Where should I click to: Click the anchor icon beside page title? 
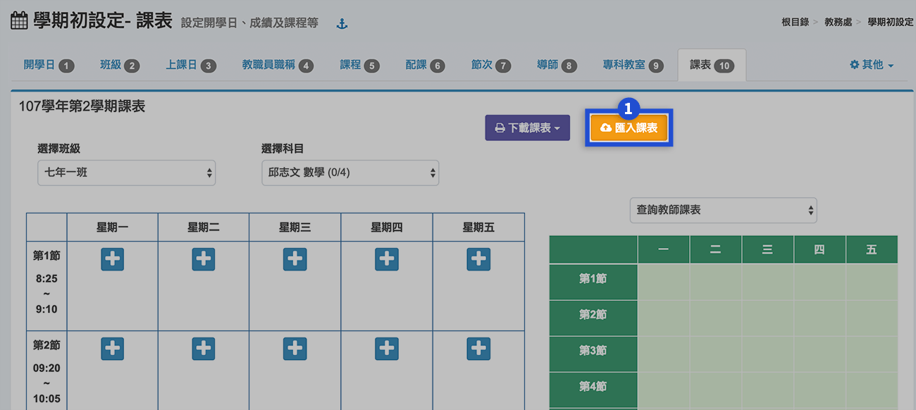(x=342, y=24)
